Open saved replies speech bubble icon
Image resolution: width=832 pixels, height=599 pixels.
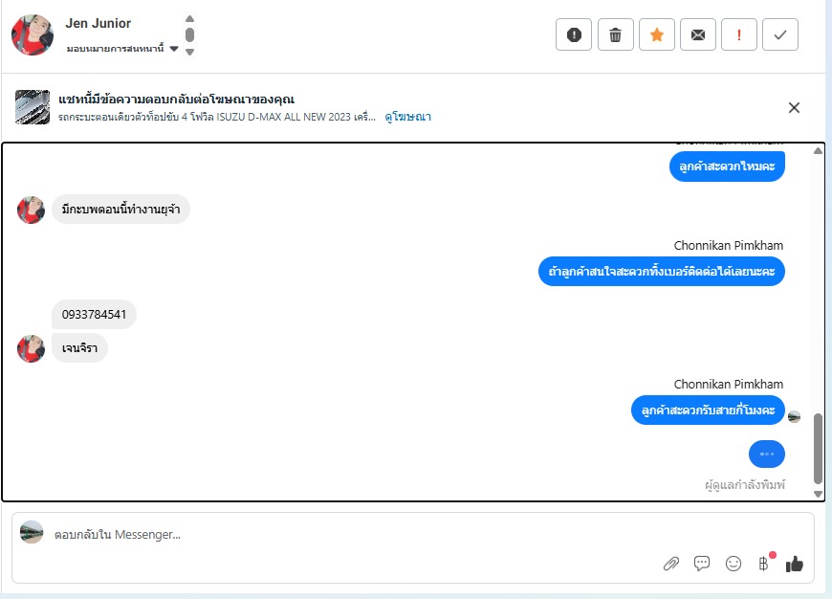(x=702, y=563)
